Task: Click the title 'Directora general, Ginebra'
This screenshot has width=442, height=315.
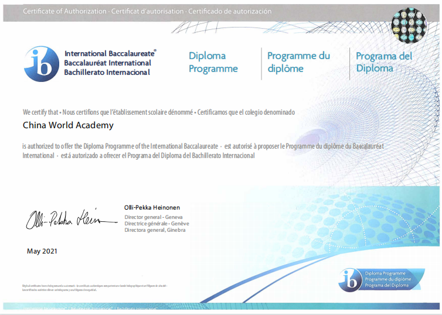Action: tap(155, 230)
